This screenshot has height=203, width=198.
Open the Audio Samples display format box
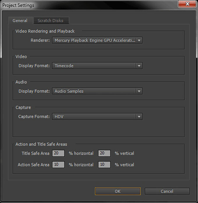pyautogui.click(x=94, y=91)
